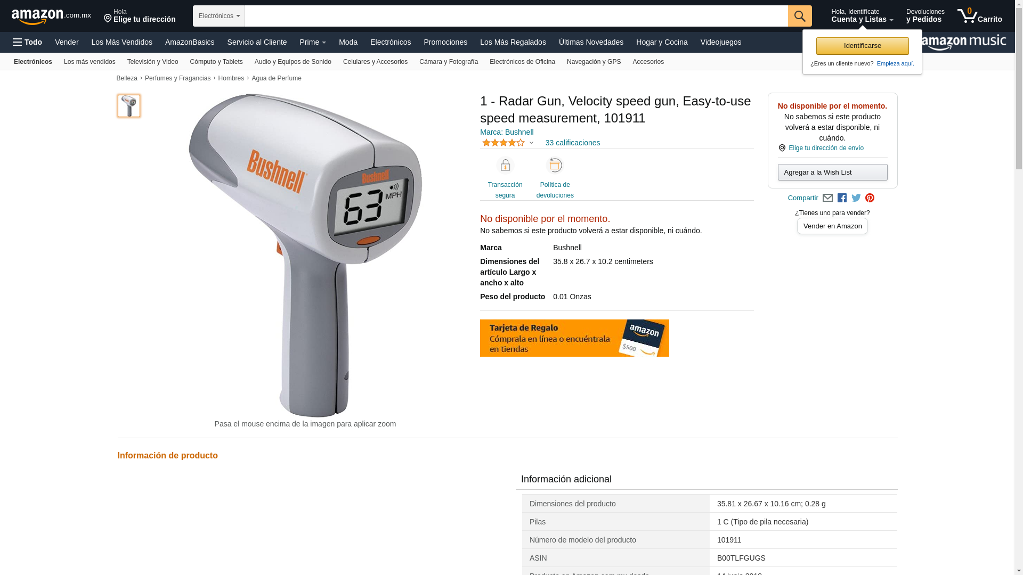Click the Identificarse button
Viewport: 1023px width, 575px height.
(862, 46)
